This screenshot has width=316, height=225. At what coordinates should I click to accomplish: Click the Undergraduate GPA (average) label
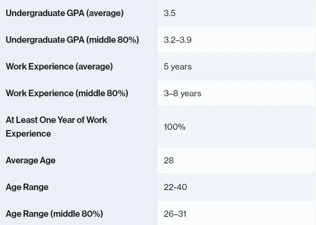click(65, 13)
